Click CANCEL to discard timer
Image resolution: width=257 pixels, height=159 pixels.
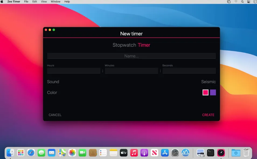click(55, 115)
